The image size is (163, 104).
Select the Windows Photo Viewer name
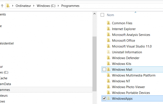tap(128, 87)
